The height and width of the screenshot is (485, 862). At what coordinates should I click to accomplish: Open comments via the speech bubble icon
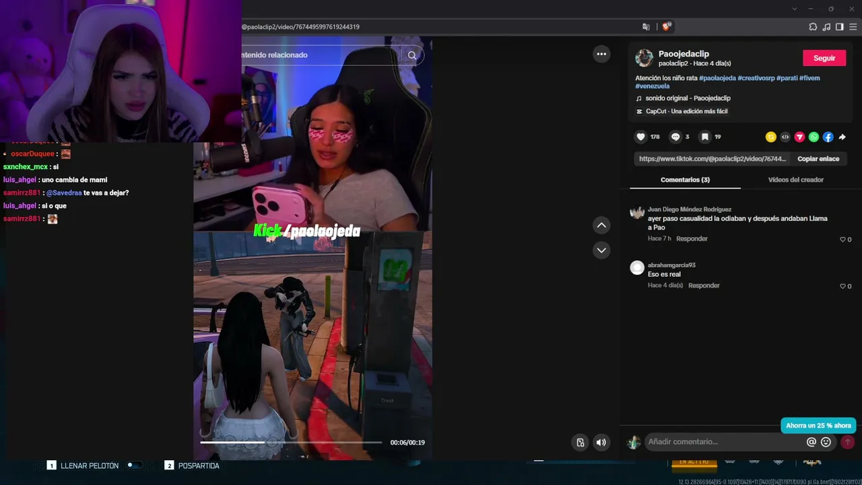675,137
